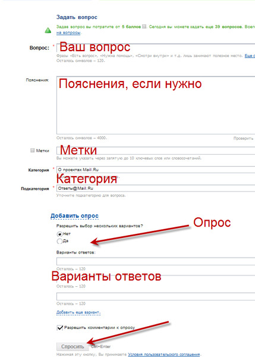Click the 'Осталось символов – 120.' text
Image resolution: width=255 pixels, height=357 pixels.
(x=80, y=61)
